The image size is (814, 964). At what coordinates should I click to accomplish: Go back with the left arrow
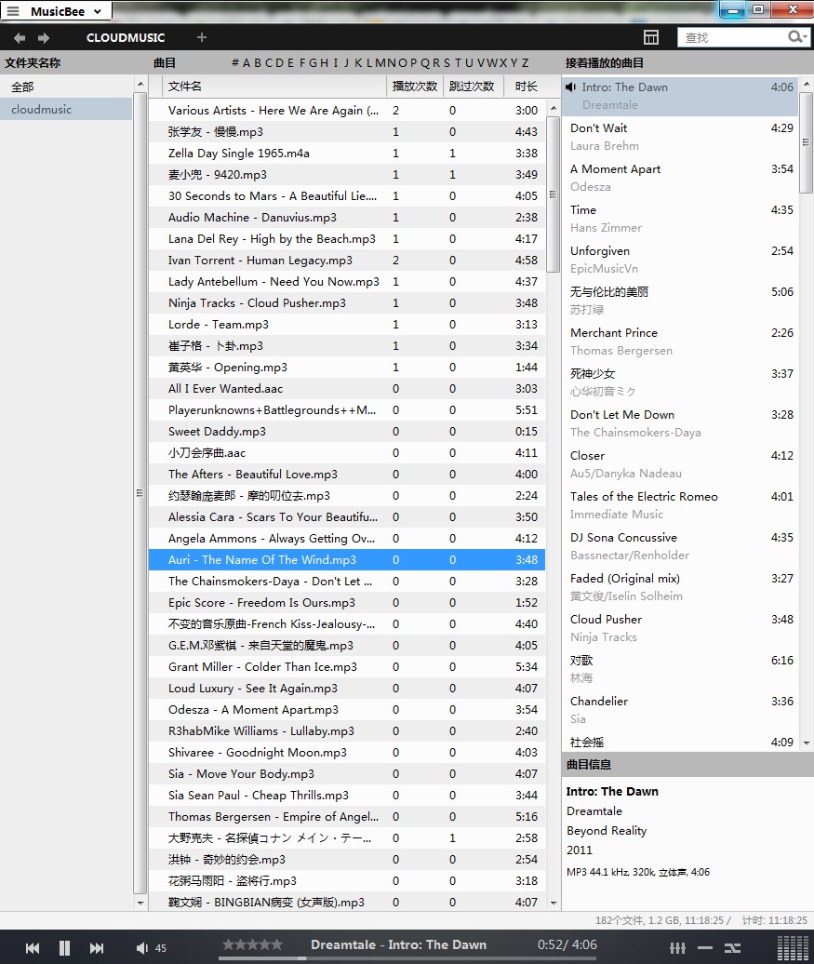tap(20, 38)
